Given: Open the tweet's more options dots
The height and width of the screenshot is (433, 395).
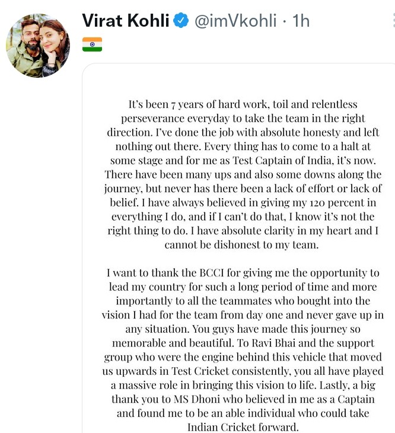Looking at the screenshot, I should coord(393,21).
